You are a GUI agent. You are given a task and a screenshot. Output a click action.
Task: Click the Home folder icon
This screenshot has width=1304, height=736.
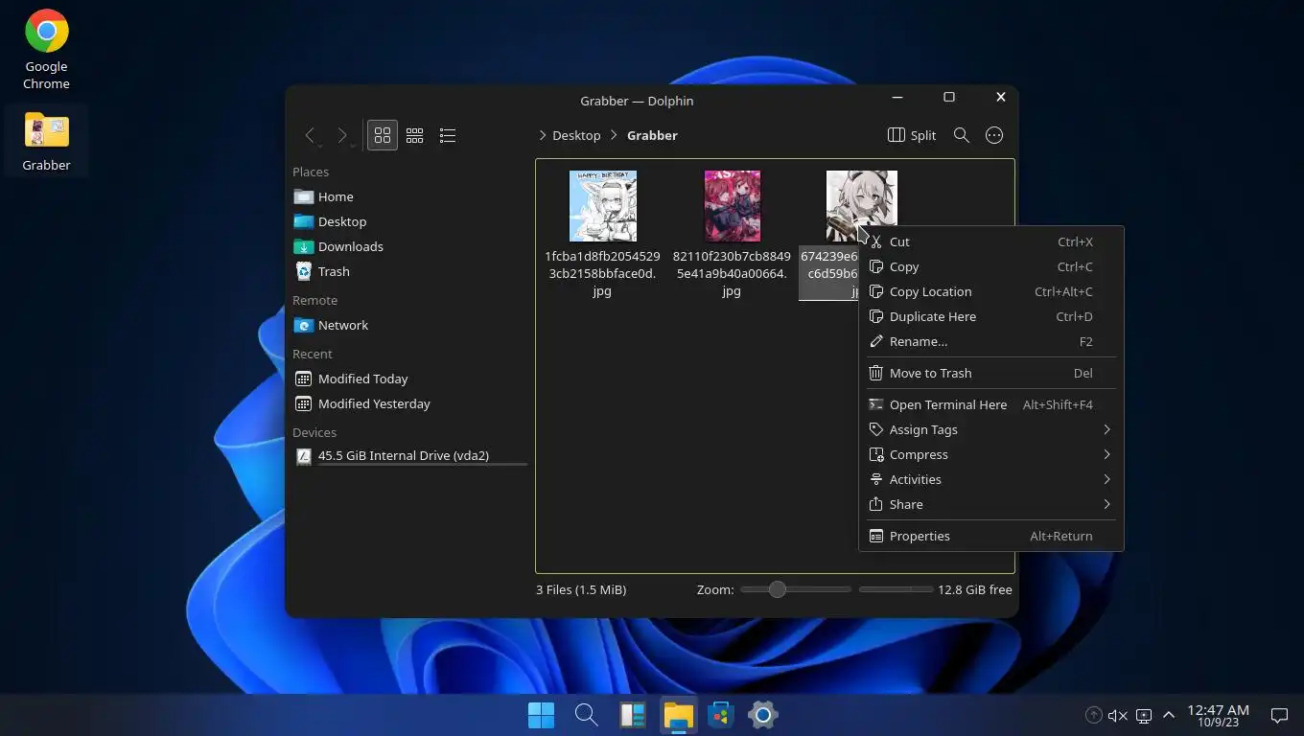coord(304,196)
